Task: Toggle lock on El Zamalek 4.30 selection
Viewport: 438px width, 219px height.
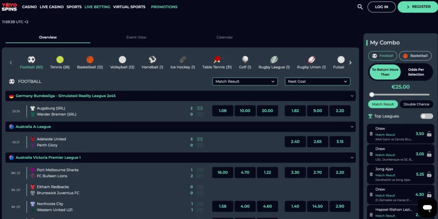Action: (429, 195)
